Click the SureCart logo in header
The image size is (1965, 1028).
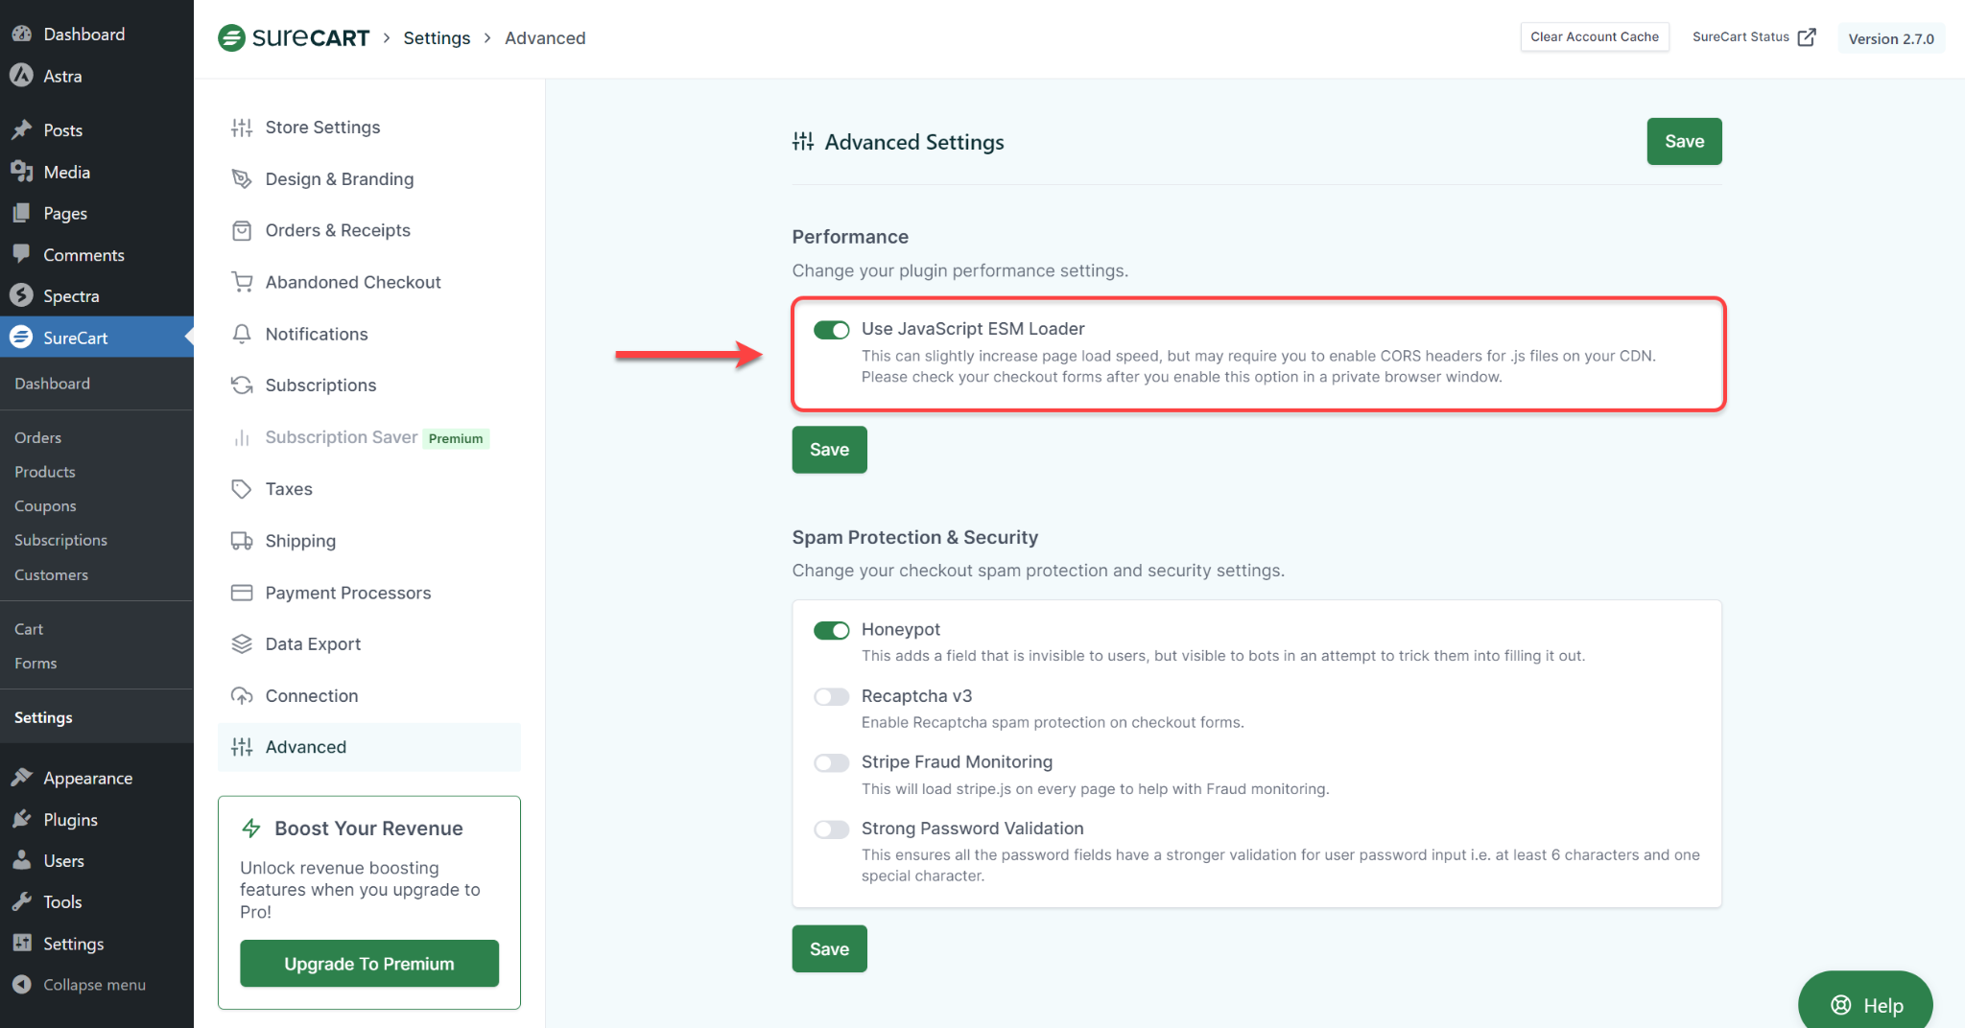(x=294, y=37)
